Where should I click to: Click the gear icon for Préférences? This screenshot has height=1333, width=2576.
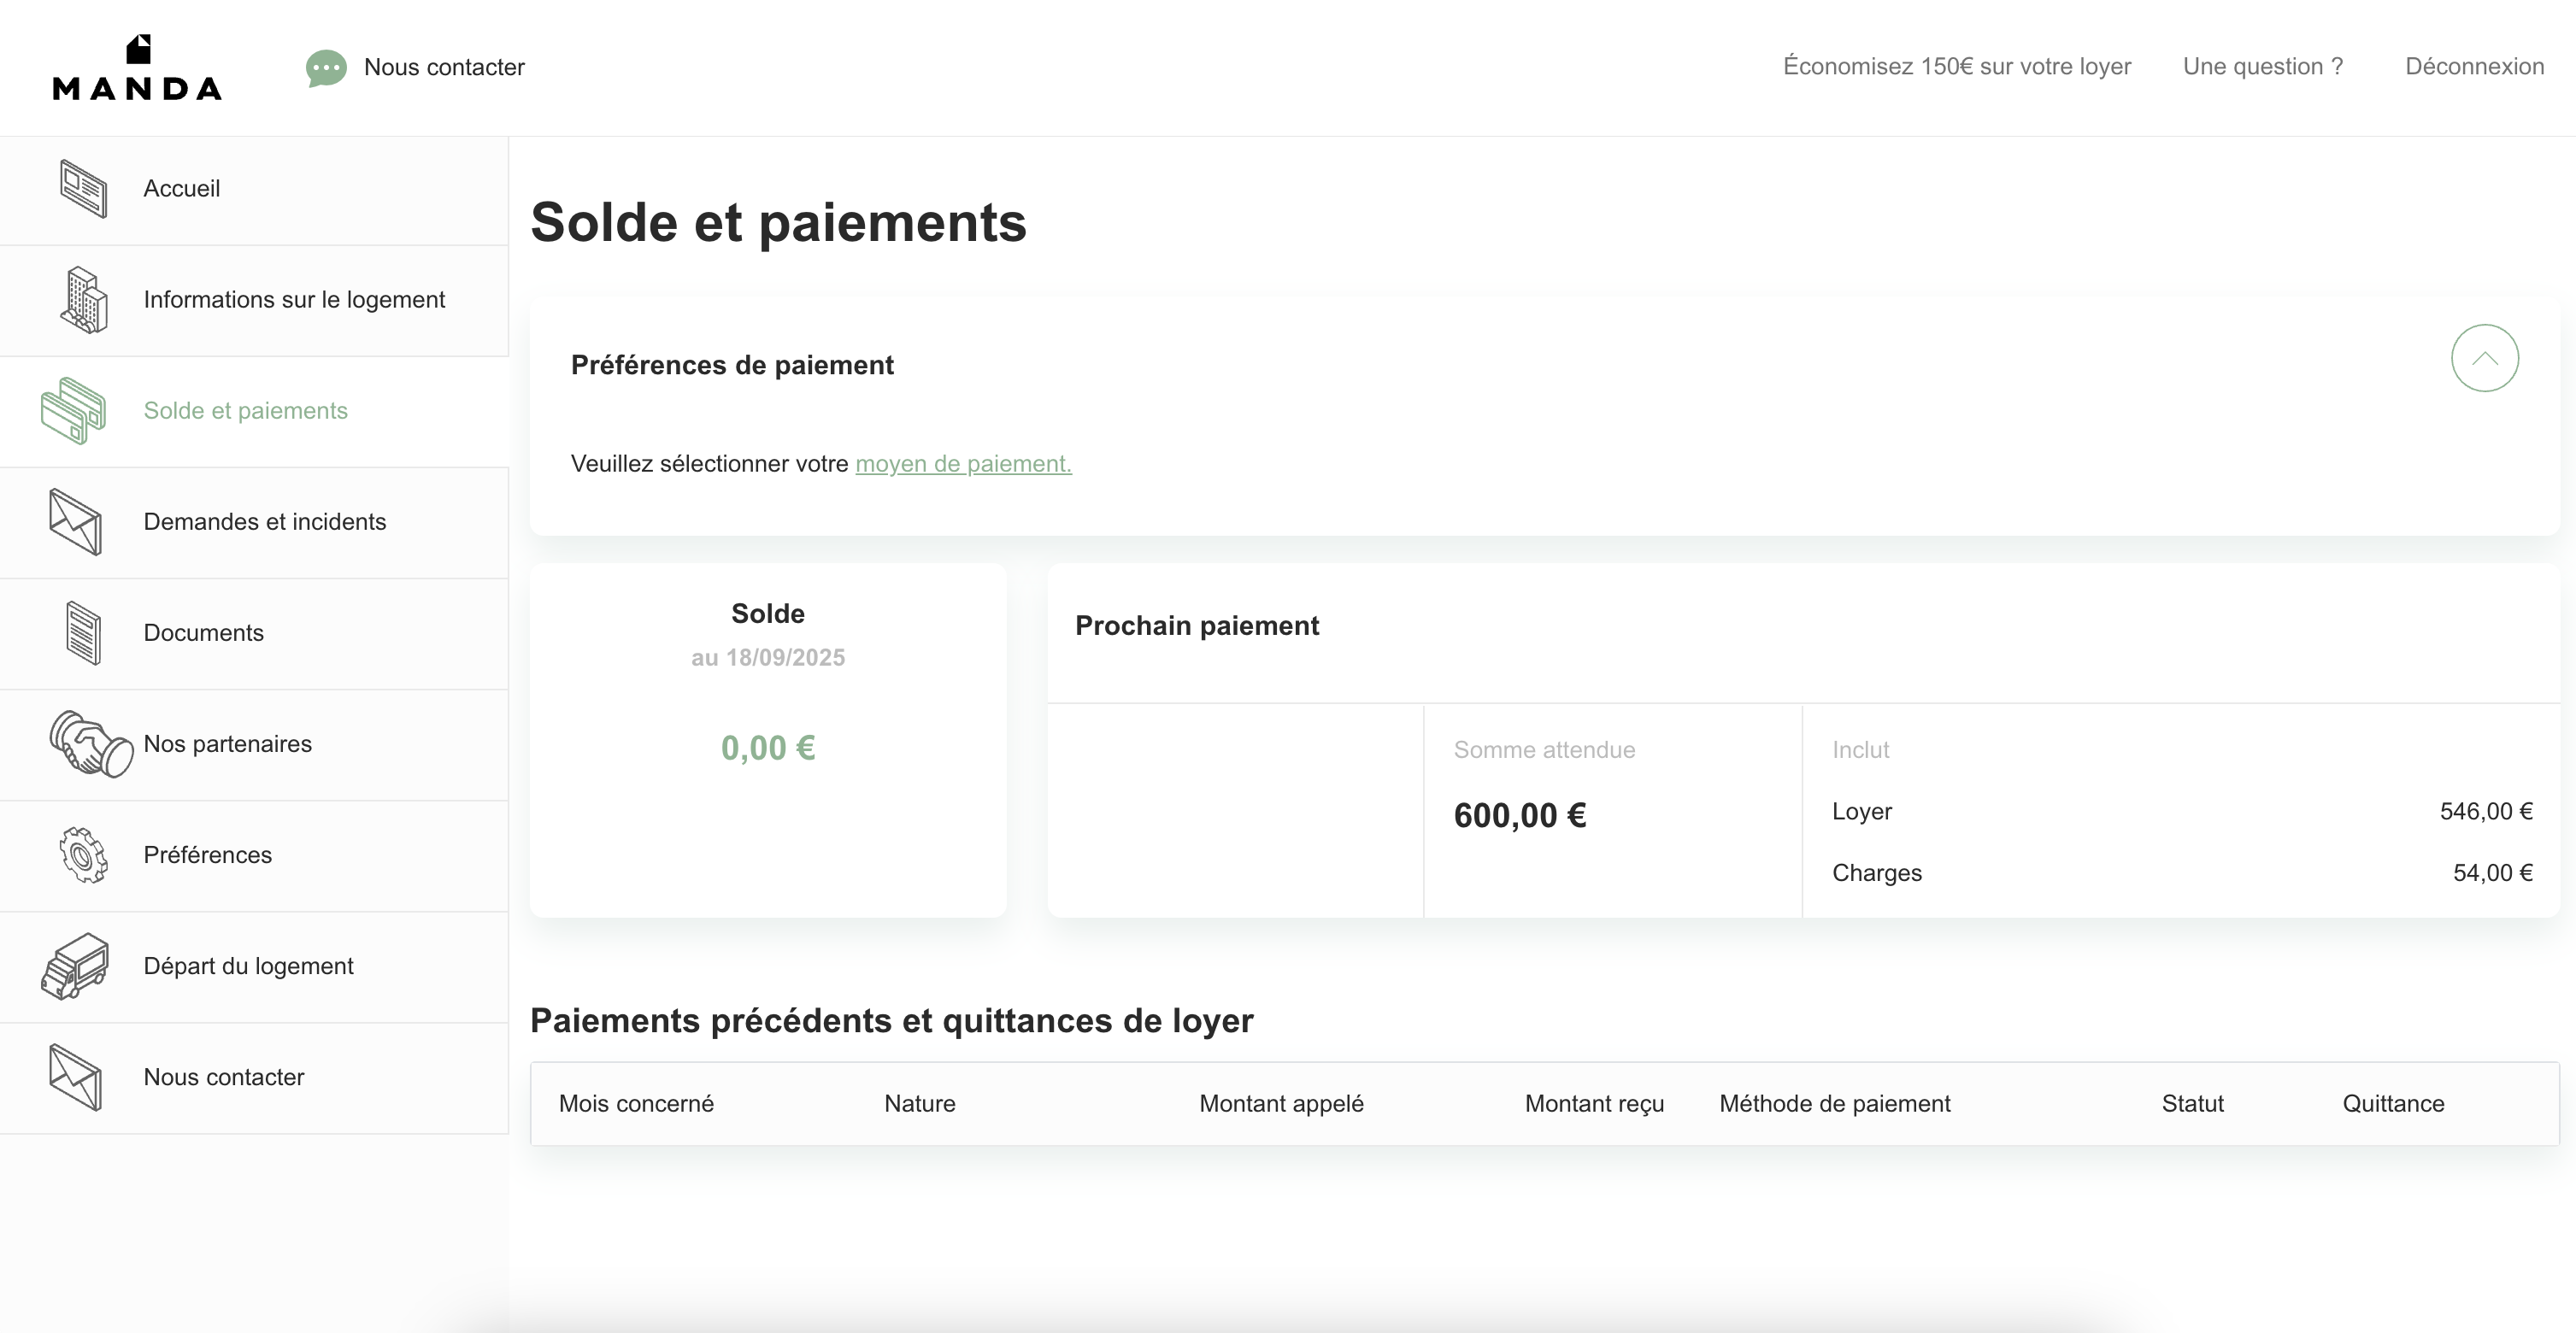tap(83, 855)
